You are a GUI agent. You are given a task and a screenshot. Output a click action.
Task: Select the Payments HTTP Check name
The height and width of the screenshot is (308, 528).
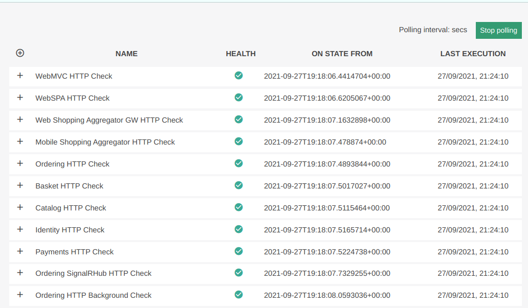(x=74, y=252)
